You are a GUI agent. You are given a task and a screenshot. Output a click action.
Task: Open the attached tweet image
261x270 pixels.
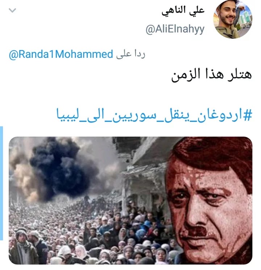130,200
